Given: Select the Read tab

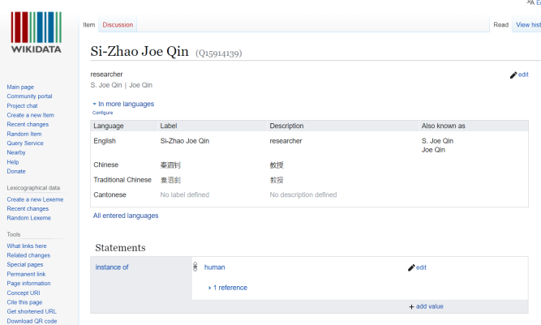Looking at the screenshot, I should coord(500,25).
